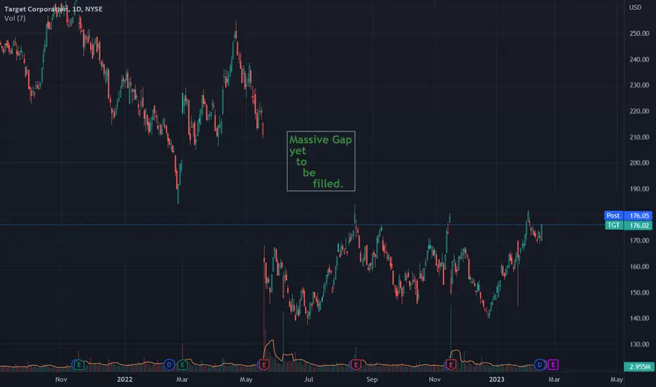Click the 190.00 price axis value
Screen dimensions: 656x387
point(639,189)
